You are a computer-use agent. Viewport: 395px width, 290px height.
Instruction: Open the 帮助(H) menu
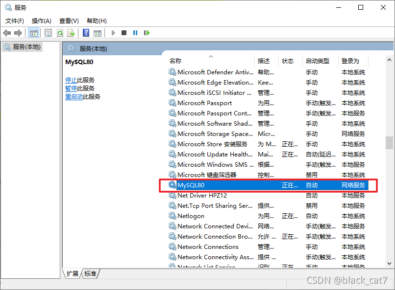pyautogui.click(x=97, y=21)
